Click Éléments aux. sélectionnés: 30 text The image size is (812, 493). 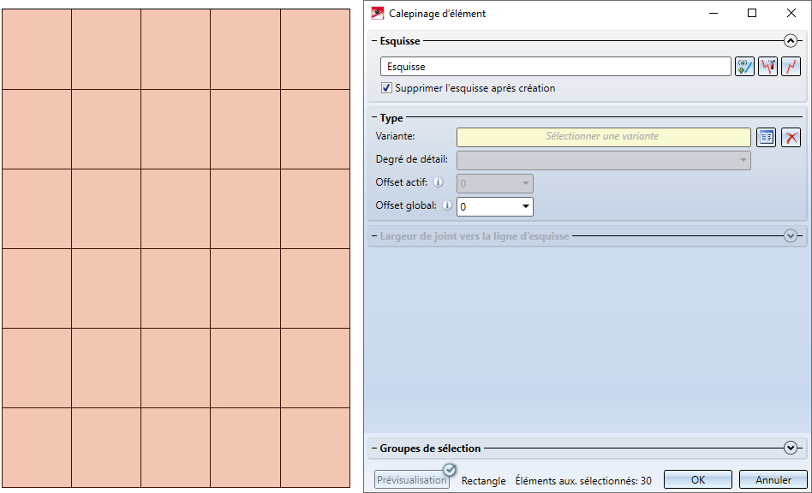pos(583,480)
